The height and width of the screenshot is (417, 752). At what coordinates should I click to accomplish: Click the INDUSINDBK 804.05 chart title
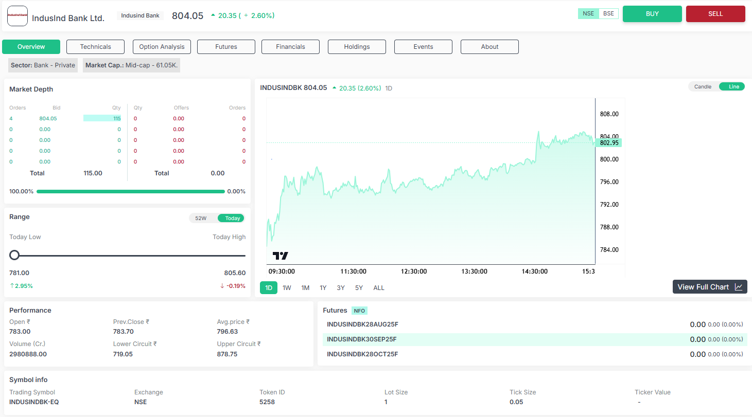(293, 88)
